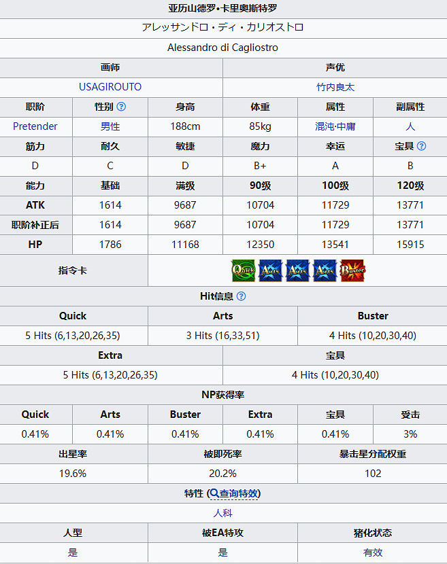
Task: Click the Japanese name アレッサンドロ・ディ・カリオストロ
Action: point(223,28)
